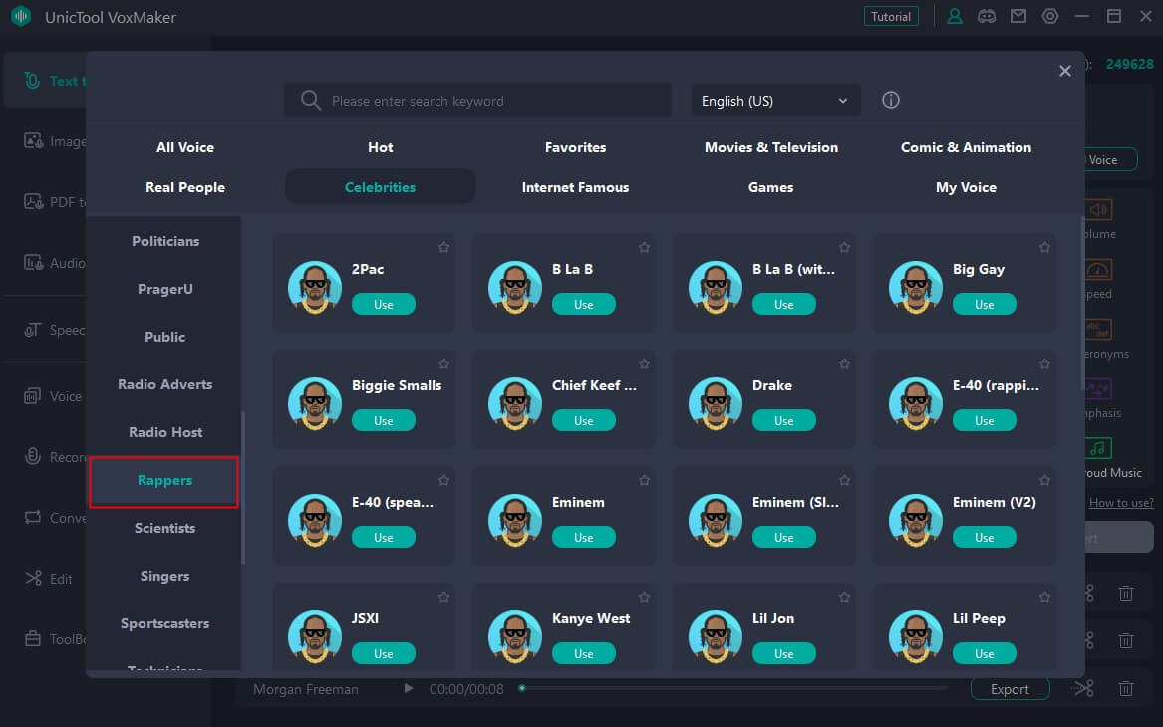Image resolution: width=1163 pixels, height=727 pixels.
Task: Select the Rappers category
Action: pos(164,482)
